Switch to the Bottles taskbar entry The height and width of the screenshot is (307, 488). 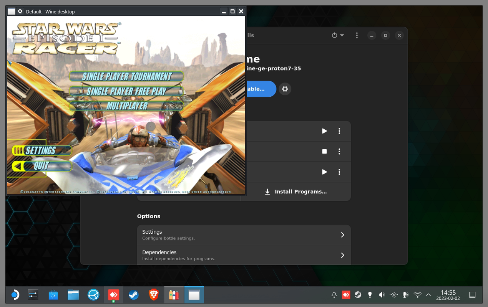(x=174, y=295)
